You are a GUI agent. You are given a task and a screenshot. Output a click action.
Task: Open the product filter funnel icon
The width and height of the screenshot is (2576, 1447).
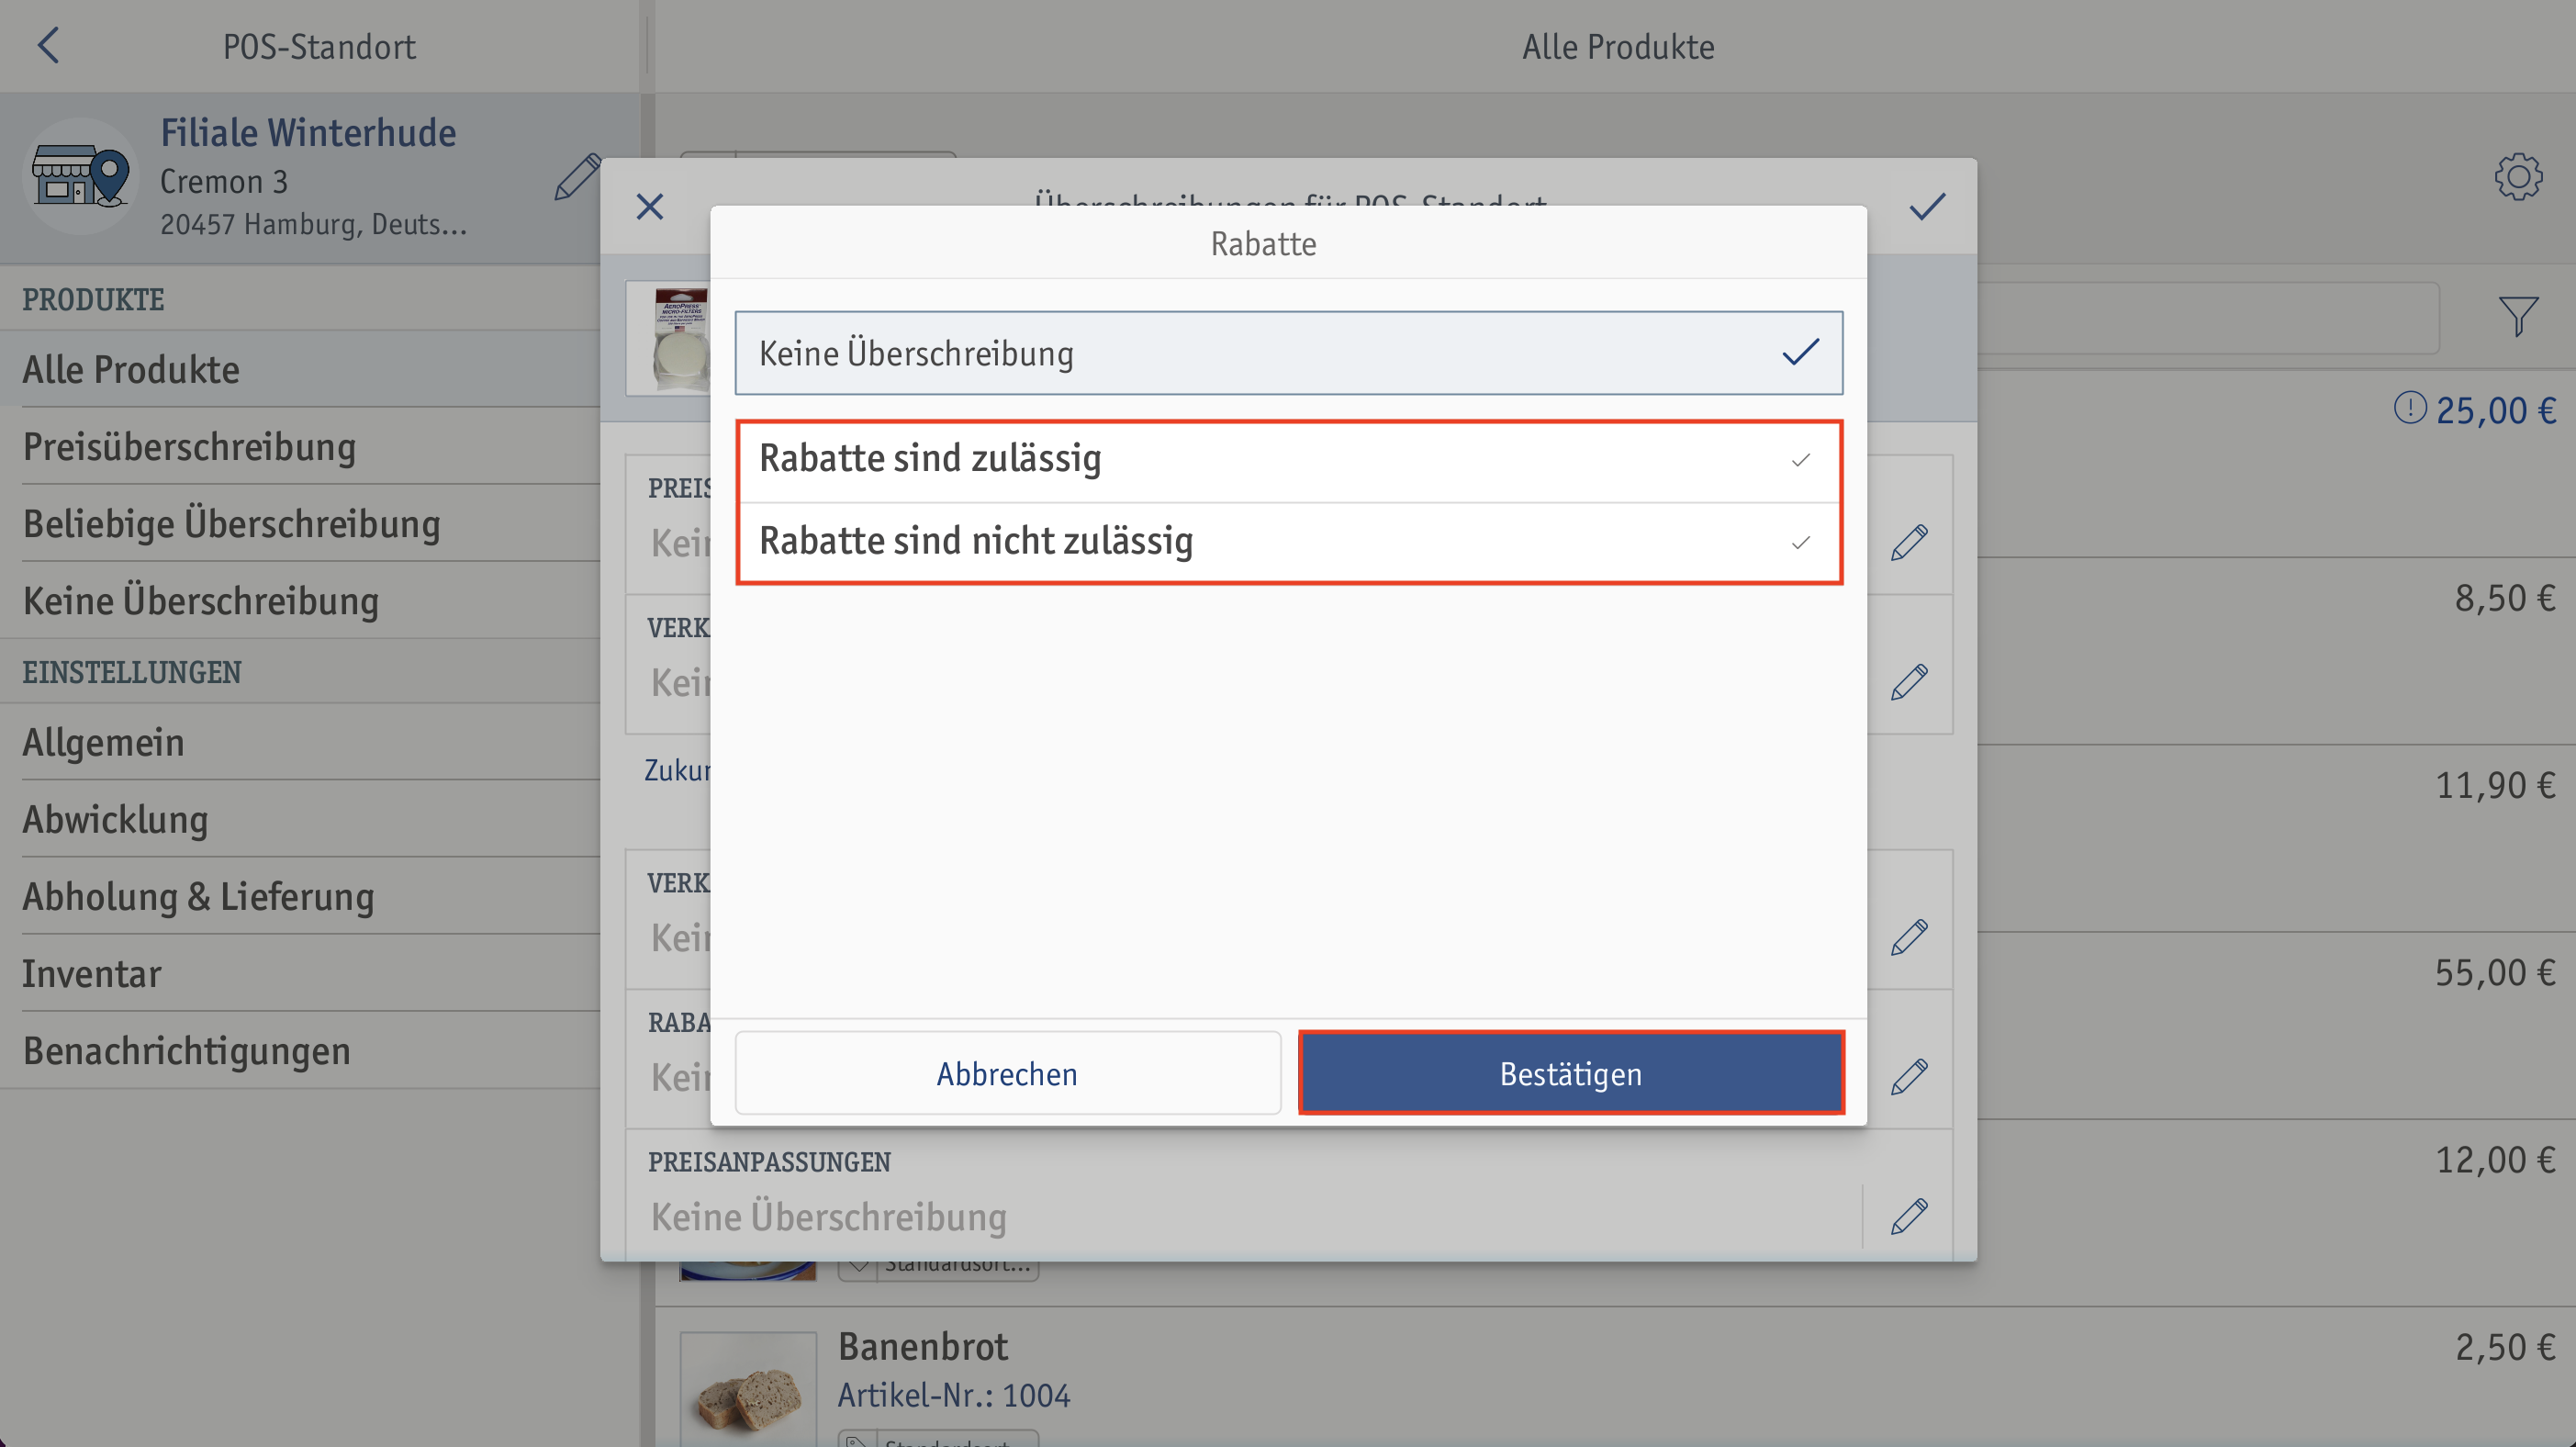tap(2518, 317)
